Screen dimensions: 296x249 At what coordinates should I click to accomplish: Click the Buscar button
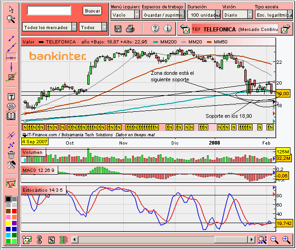[92, 11]
